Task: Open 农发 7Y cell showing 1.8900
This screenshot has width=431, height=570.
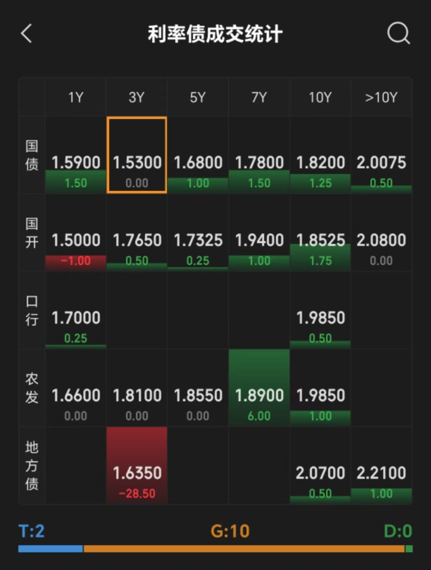Action: [x=259, y=388]
